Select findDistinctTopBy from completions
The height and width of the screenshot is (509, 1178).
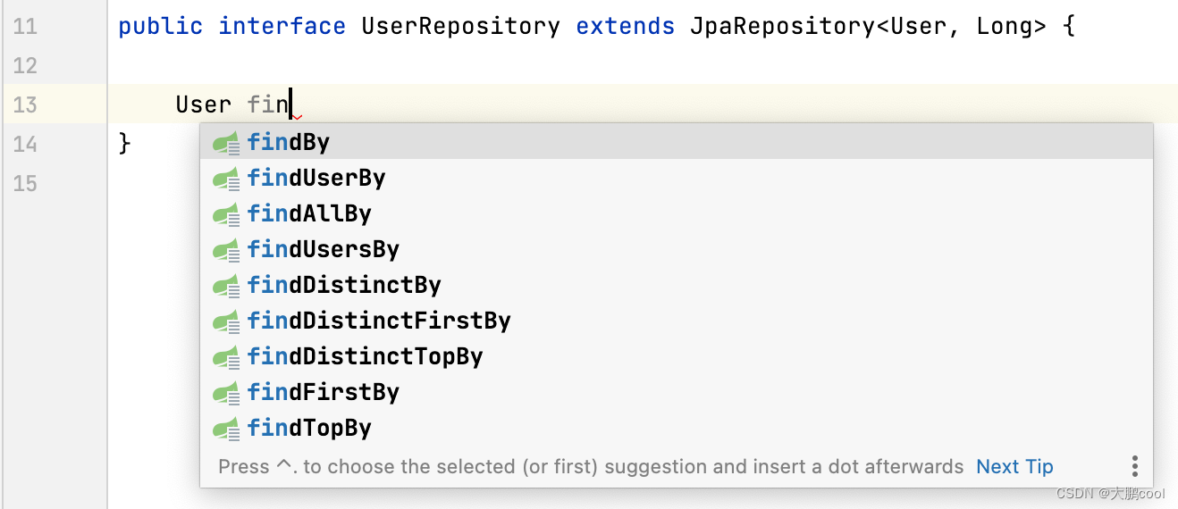click(x=365, y=356)
